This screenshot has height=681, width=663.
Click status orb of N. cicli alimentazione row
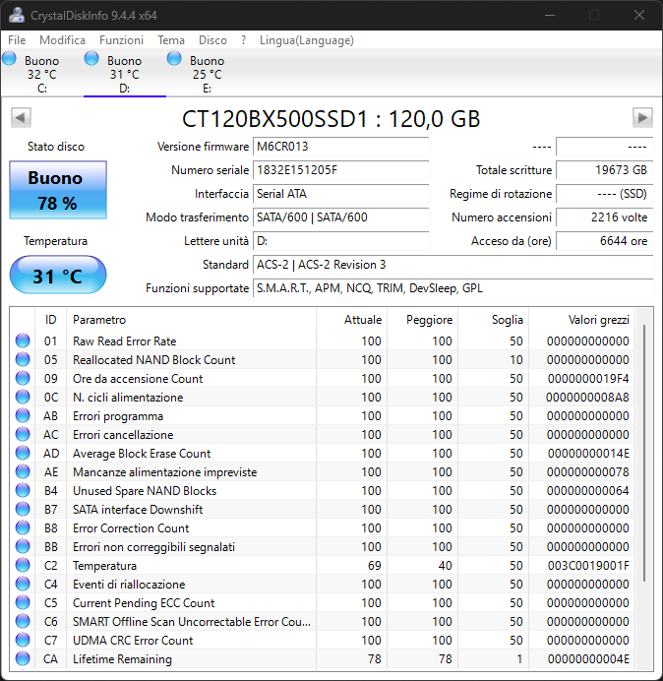(x=23, y=397)
